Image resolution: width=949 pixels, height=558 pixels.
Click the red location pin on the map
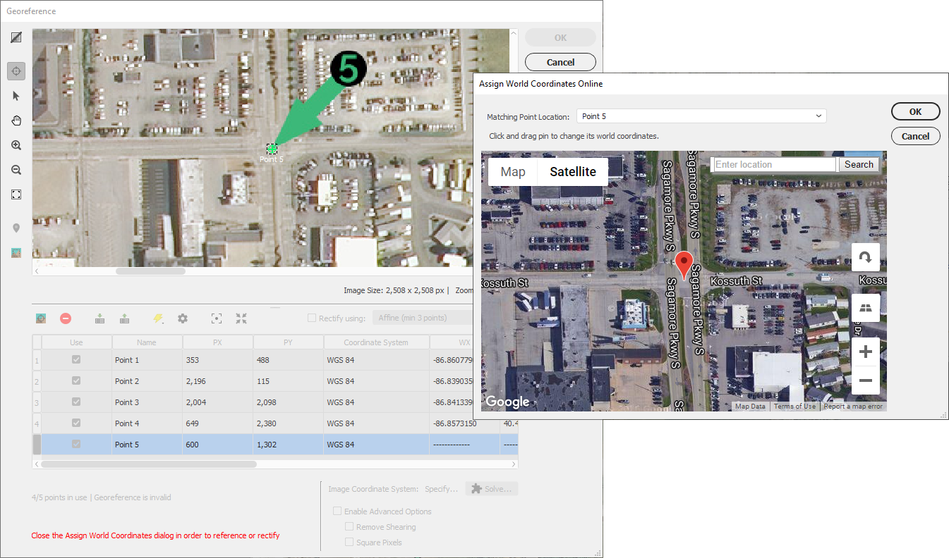pyautogui.click(x=684, y=266)
